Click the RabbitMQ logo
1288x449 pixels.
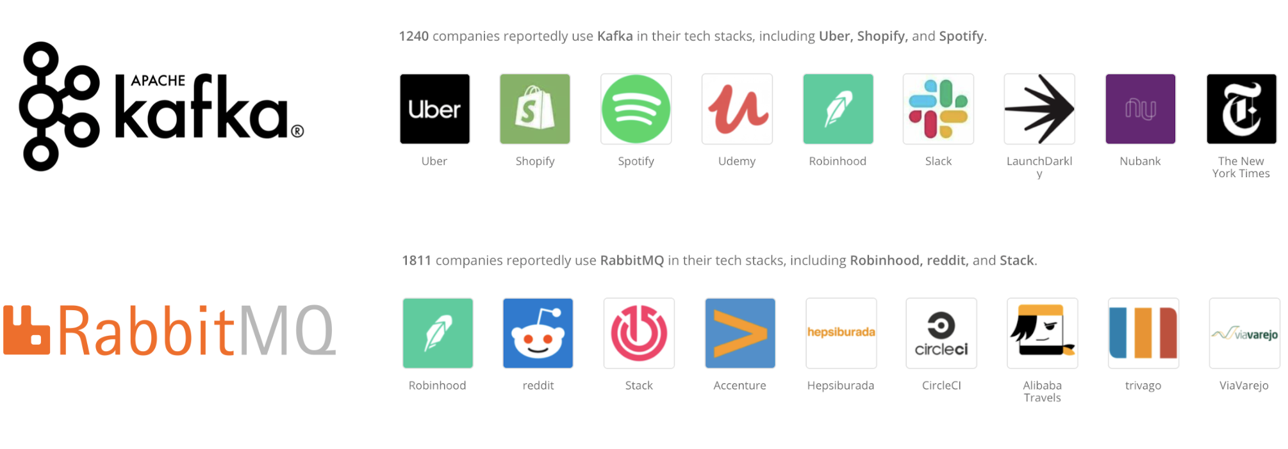[169, 330]
